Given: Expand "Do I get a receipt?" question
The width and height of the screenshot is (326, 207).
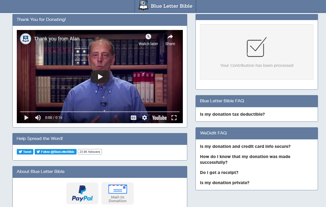Looking at the screenshot, I should (219, 173).
